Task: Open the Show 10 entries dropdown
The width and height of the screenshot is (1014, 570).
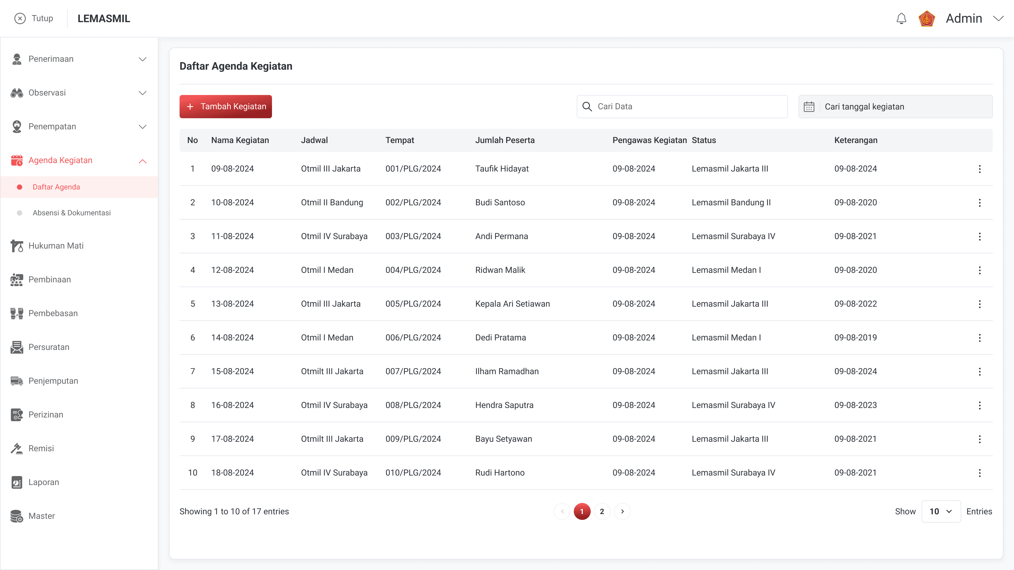Action: 941,511
